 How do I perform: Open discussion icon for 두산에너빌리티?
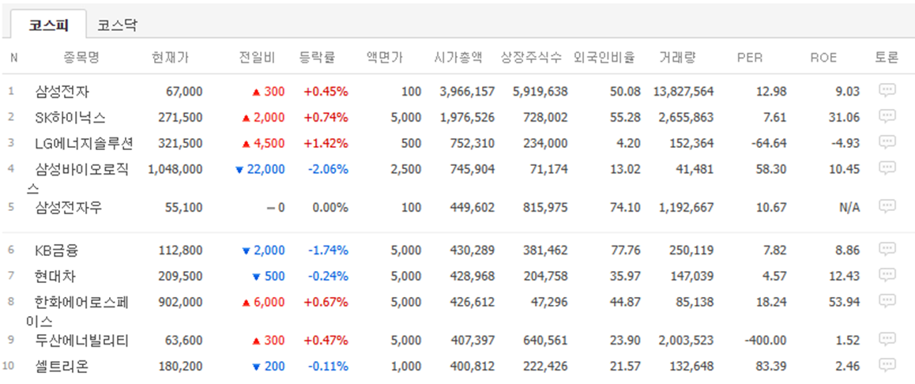(x=887, y=339)
